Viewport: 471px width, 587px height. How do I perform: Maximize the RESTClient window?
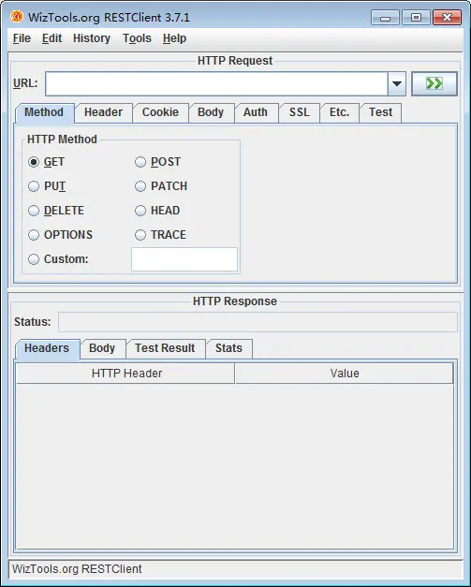[x=416, y=18]
